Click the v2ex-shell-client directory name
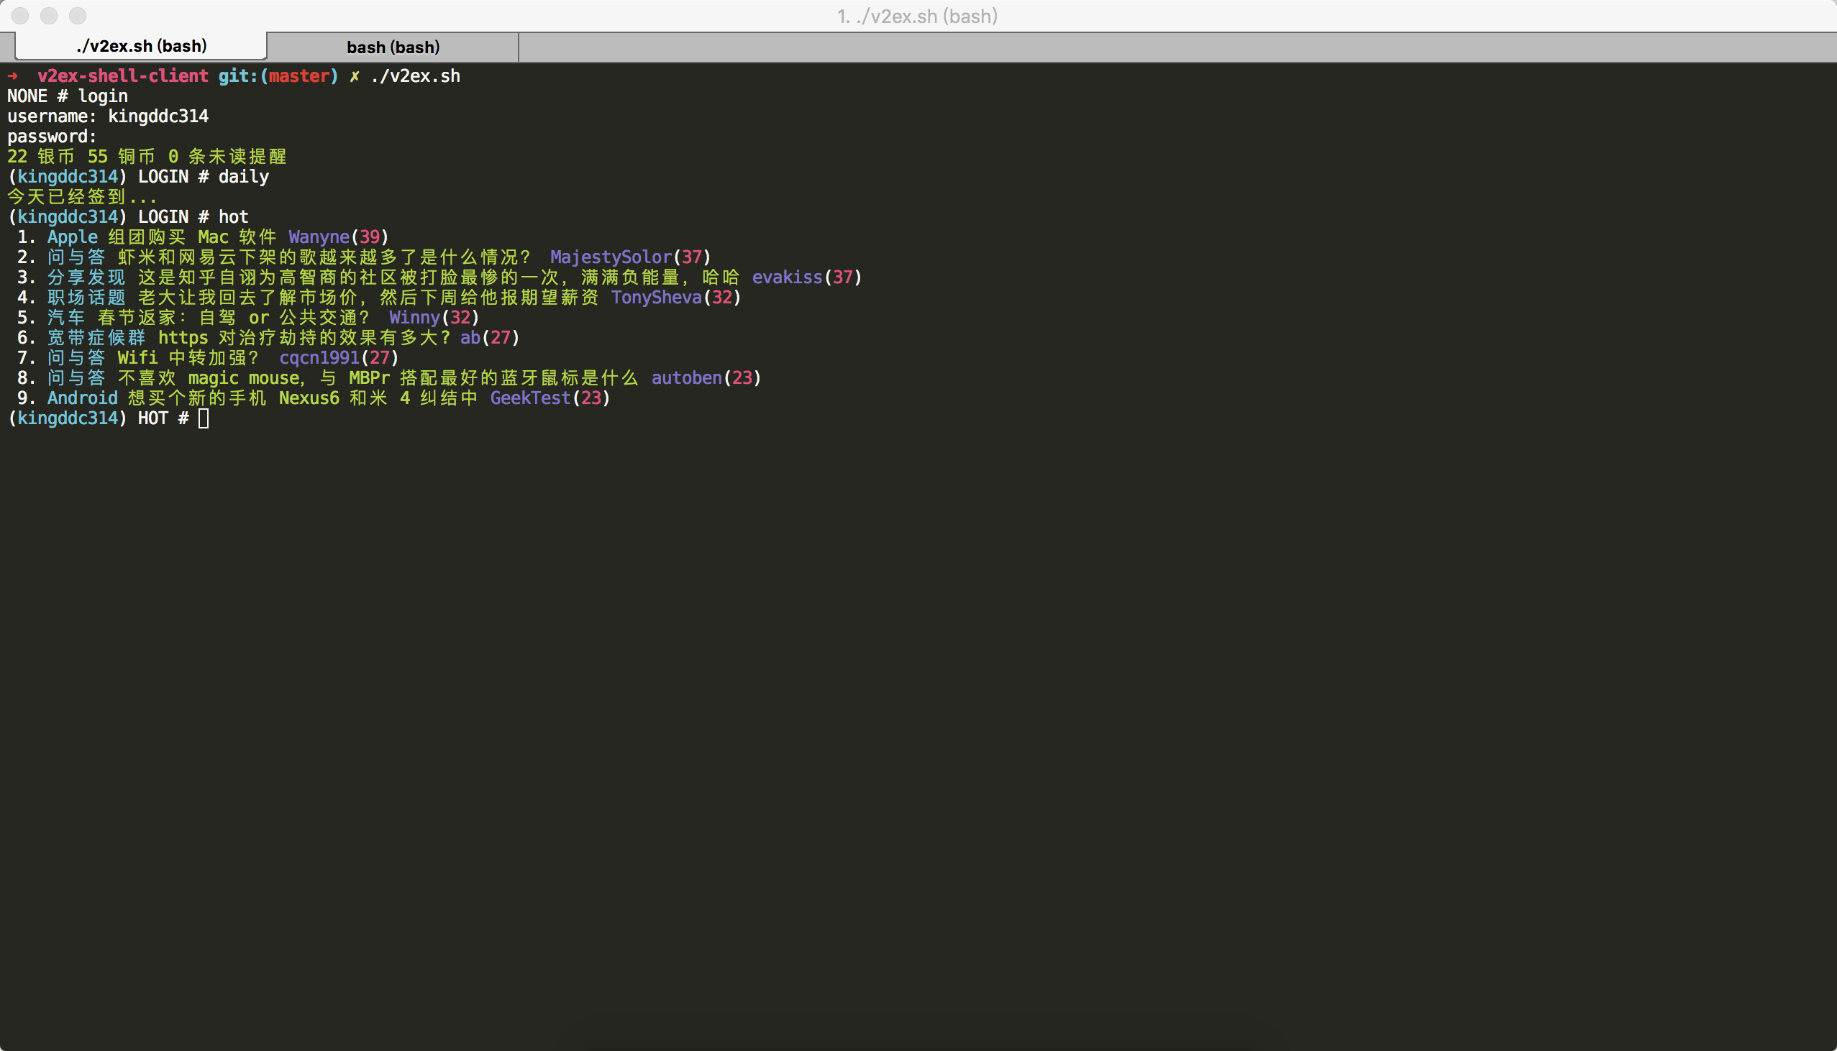The height and width of the screenshot is (1051, 1837). [123, 75]
